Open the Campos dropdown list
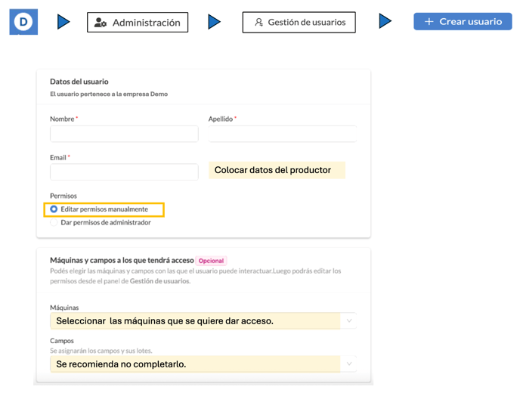This screenshot has height=393, width=520. [x=349, y=364]
